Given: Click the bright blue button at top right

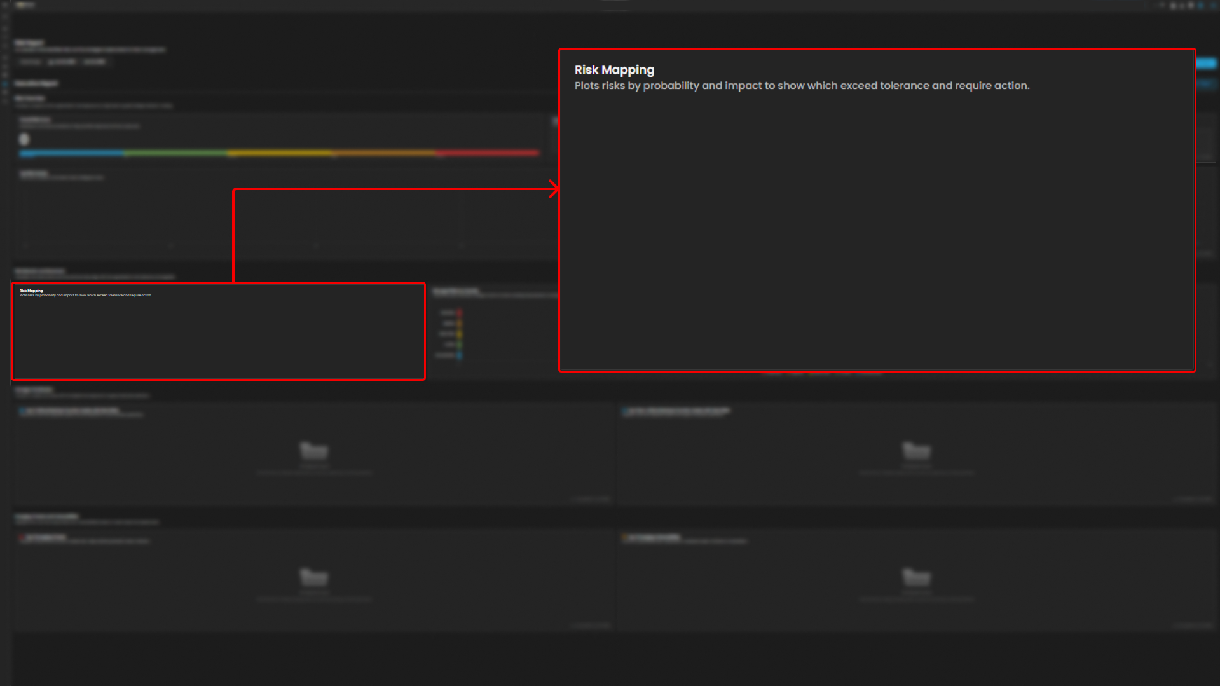Looking at the screenshot, I should coord(1206,63).
